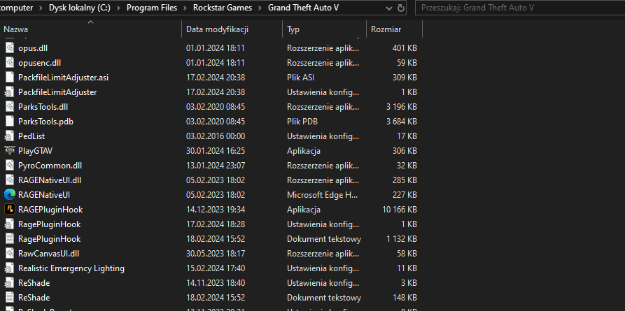Screen dimensions: 625x311
Task: Select the opus.dll file icon
Action: 10,48
